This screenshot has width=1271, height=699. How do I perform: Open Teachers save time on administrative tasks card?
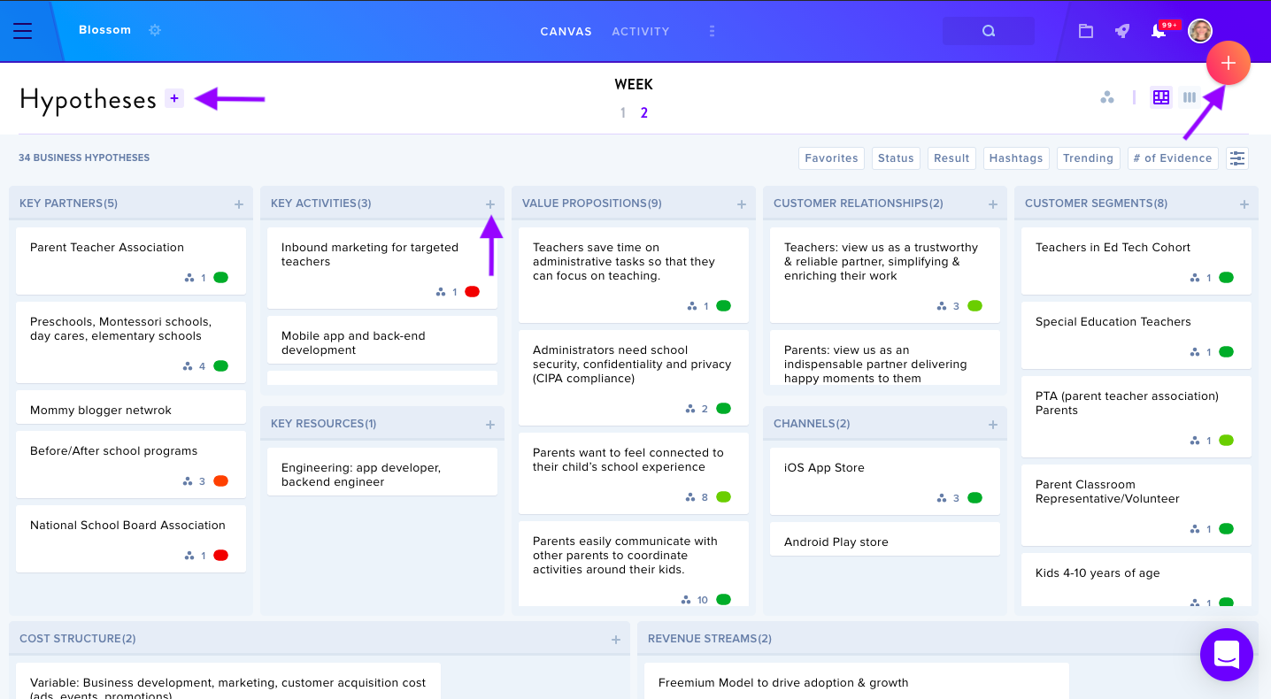634,275
